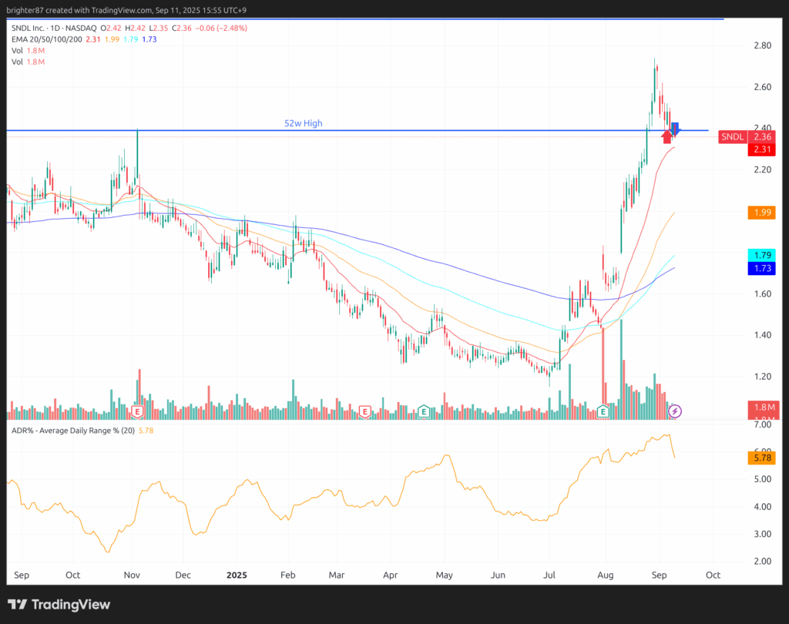Click the TradingView logo at the bottom
This screenshot has width=789, height=624.
[59, 605]
